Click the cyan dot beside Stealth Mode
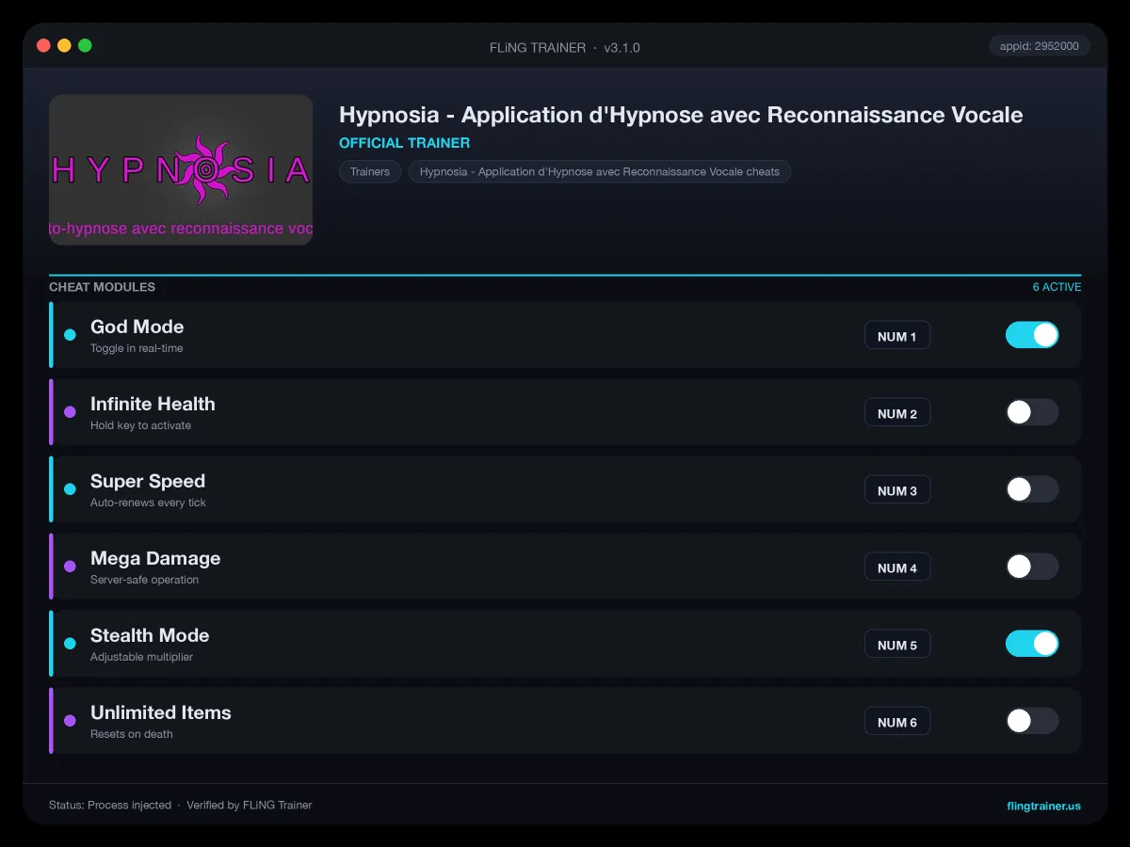 70,644
